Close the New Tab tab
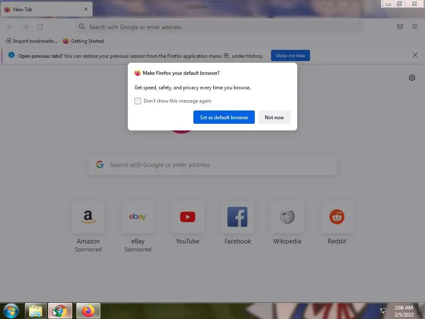The image size is (425, 319). tap(86, 9)
